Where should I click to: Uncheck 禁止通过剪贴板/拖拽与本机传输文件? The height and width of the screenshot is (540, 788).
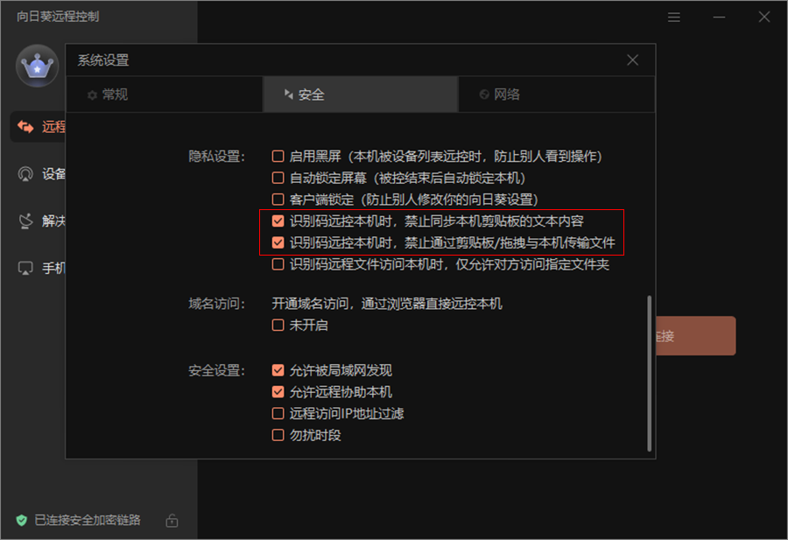pyautogui.click(x=278, y=242)
